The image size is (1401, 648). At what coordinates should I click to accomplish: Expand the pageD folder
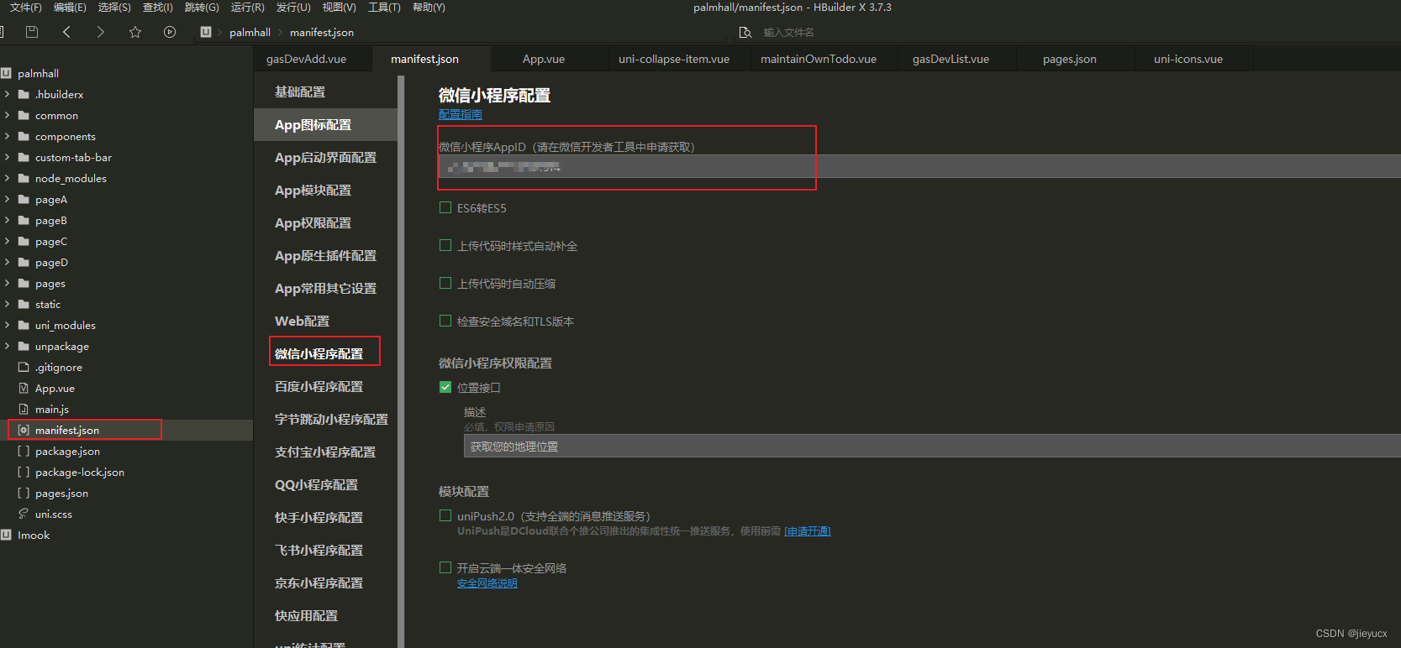[x=7, y=262]
